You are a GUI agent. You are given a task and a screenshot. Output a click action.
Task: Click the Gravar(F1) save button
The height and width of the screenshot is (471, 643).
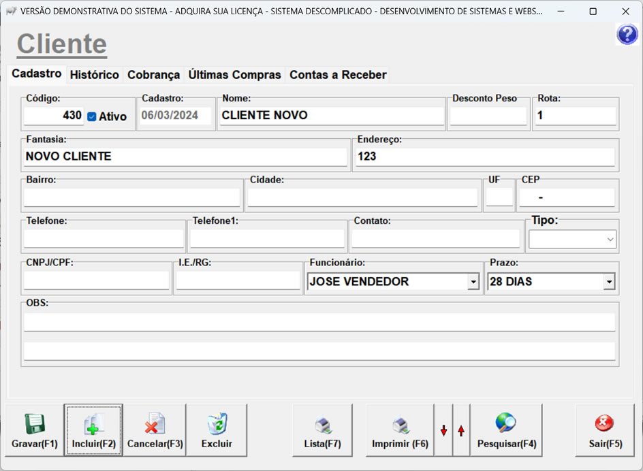[x=35, y=430]
